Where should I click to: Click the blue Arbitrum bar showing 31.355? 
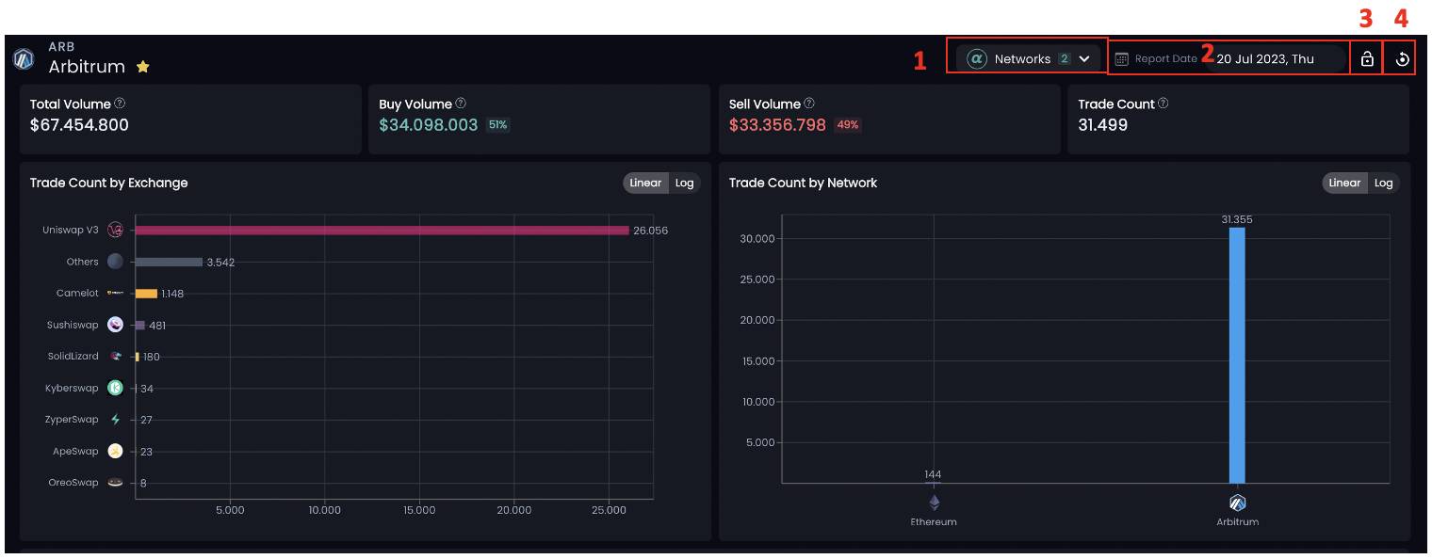point(1237,355)
